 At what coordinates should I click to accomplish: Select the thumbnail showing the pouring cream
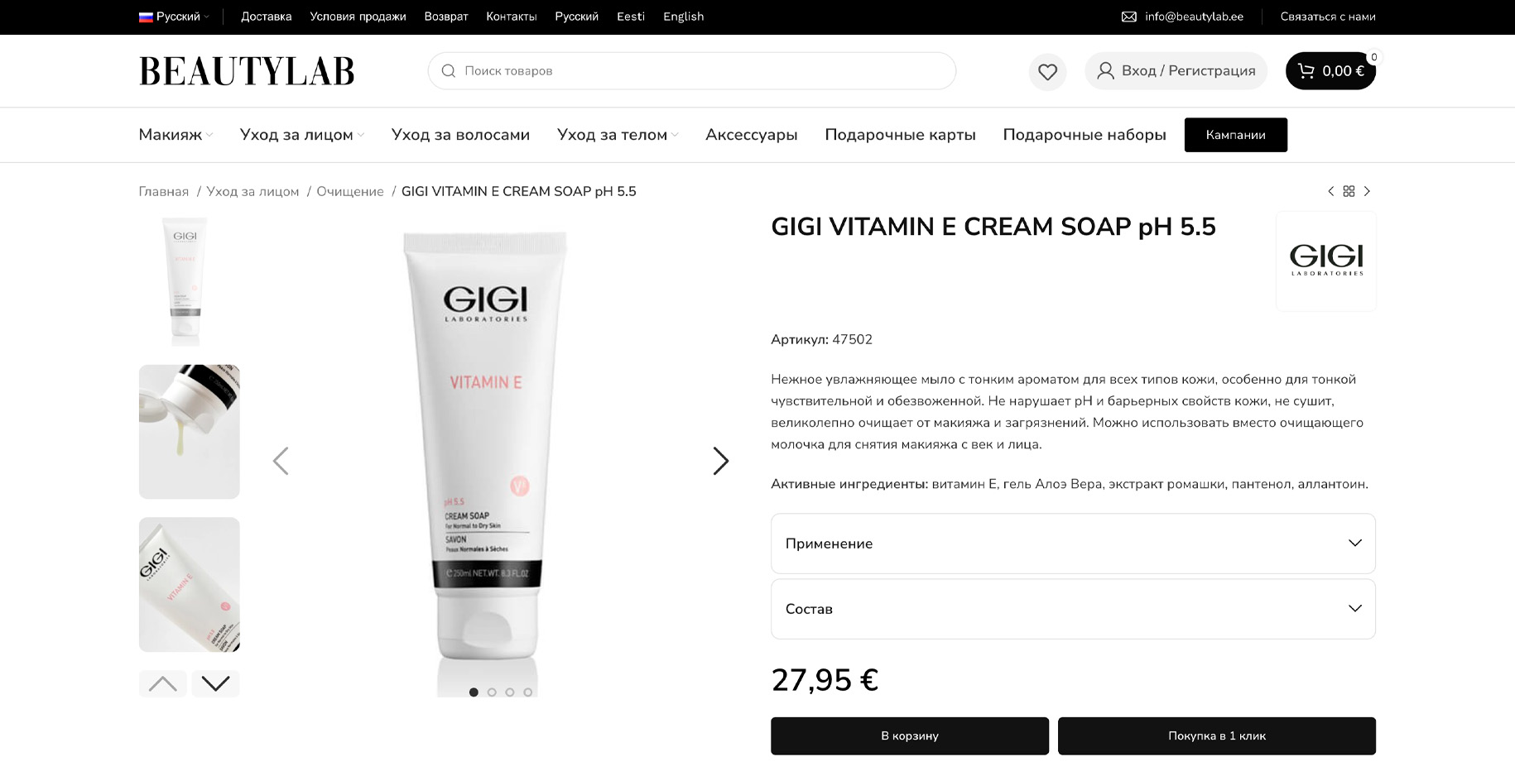(189, 432)
